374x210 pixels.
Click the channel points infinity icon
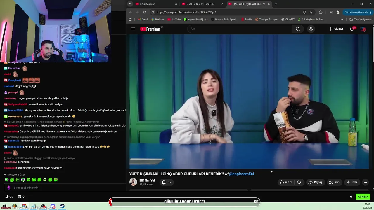[x=9, y=197]
